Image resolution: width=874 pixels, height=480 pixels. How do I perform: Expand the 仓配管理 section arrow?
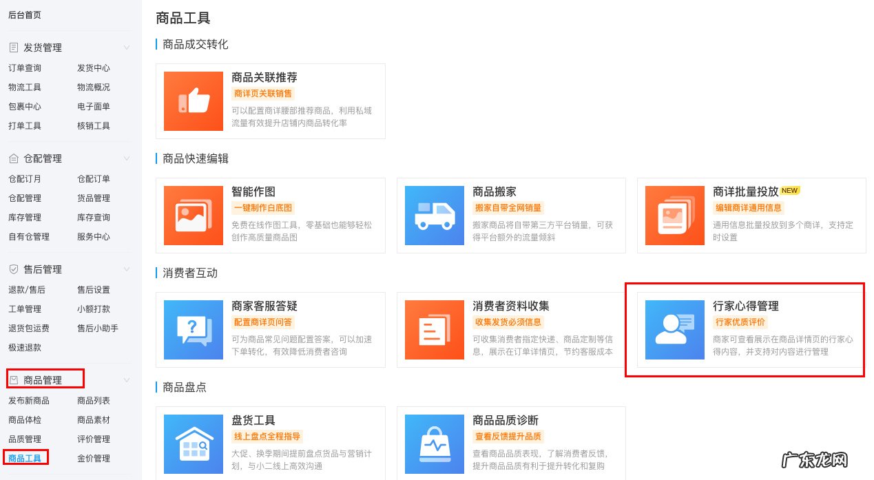[125, 158]
